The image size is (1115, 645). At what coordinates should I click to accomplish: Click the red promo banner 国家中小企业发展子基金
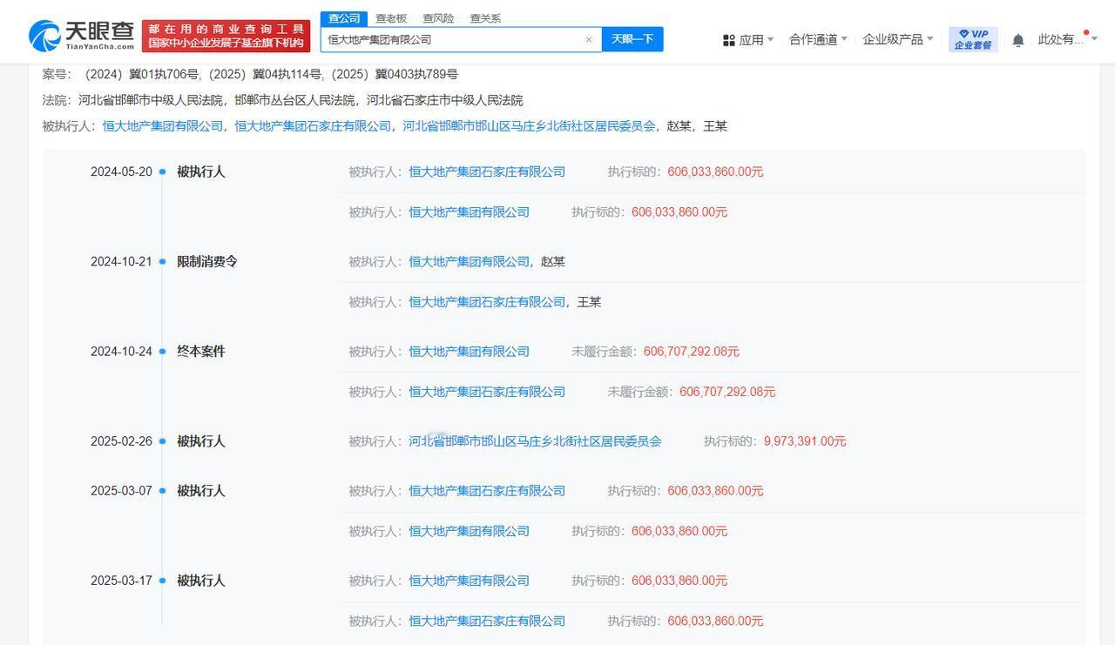(x=226, y=37)
